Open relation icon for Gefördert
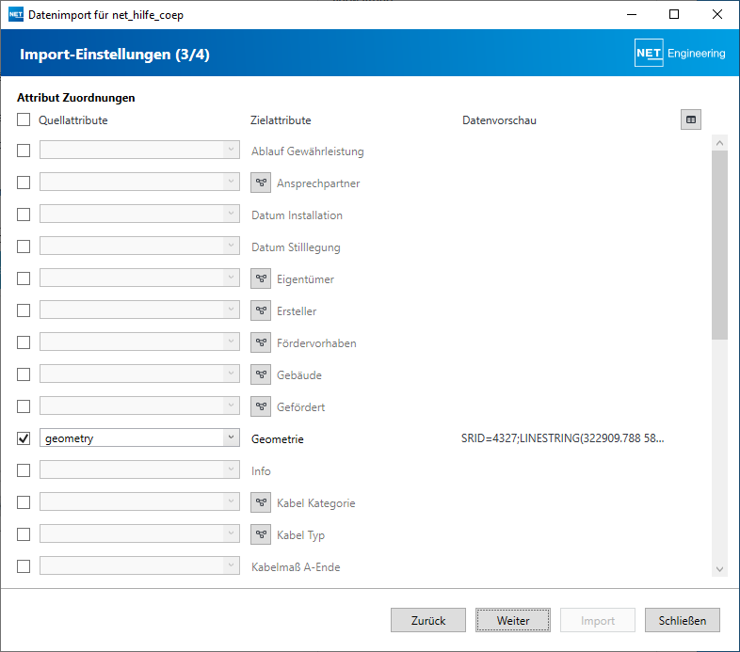740x652 pixels. 262,407
